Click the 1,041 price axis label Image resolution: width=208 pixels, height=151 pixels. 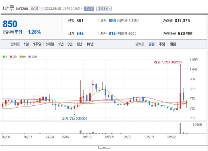(193, 69)
